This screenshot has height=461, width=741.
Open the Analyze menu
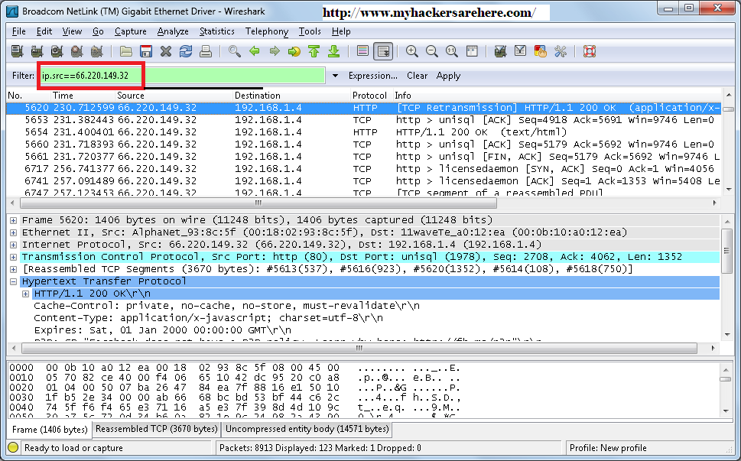[173, 31]
